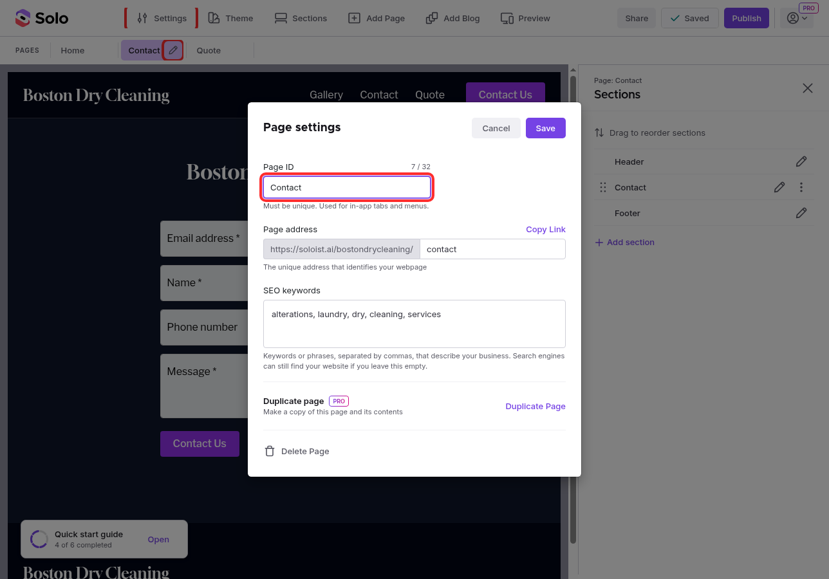Click the PAGES label
This screenshot has width=829, height=579.
pos(27,50)
